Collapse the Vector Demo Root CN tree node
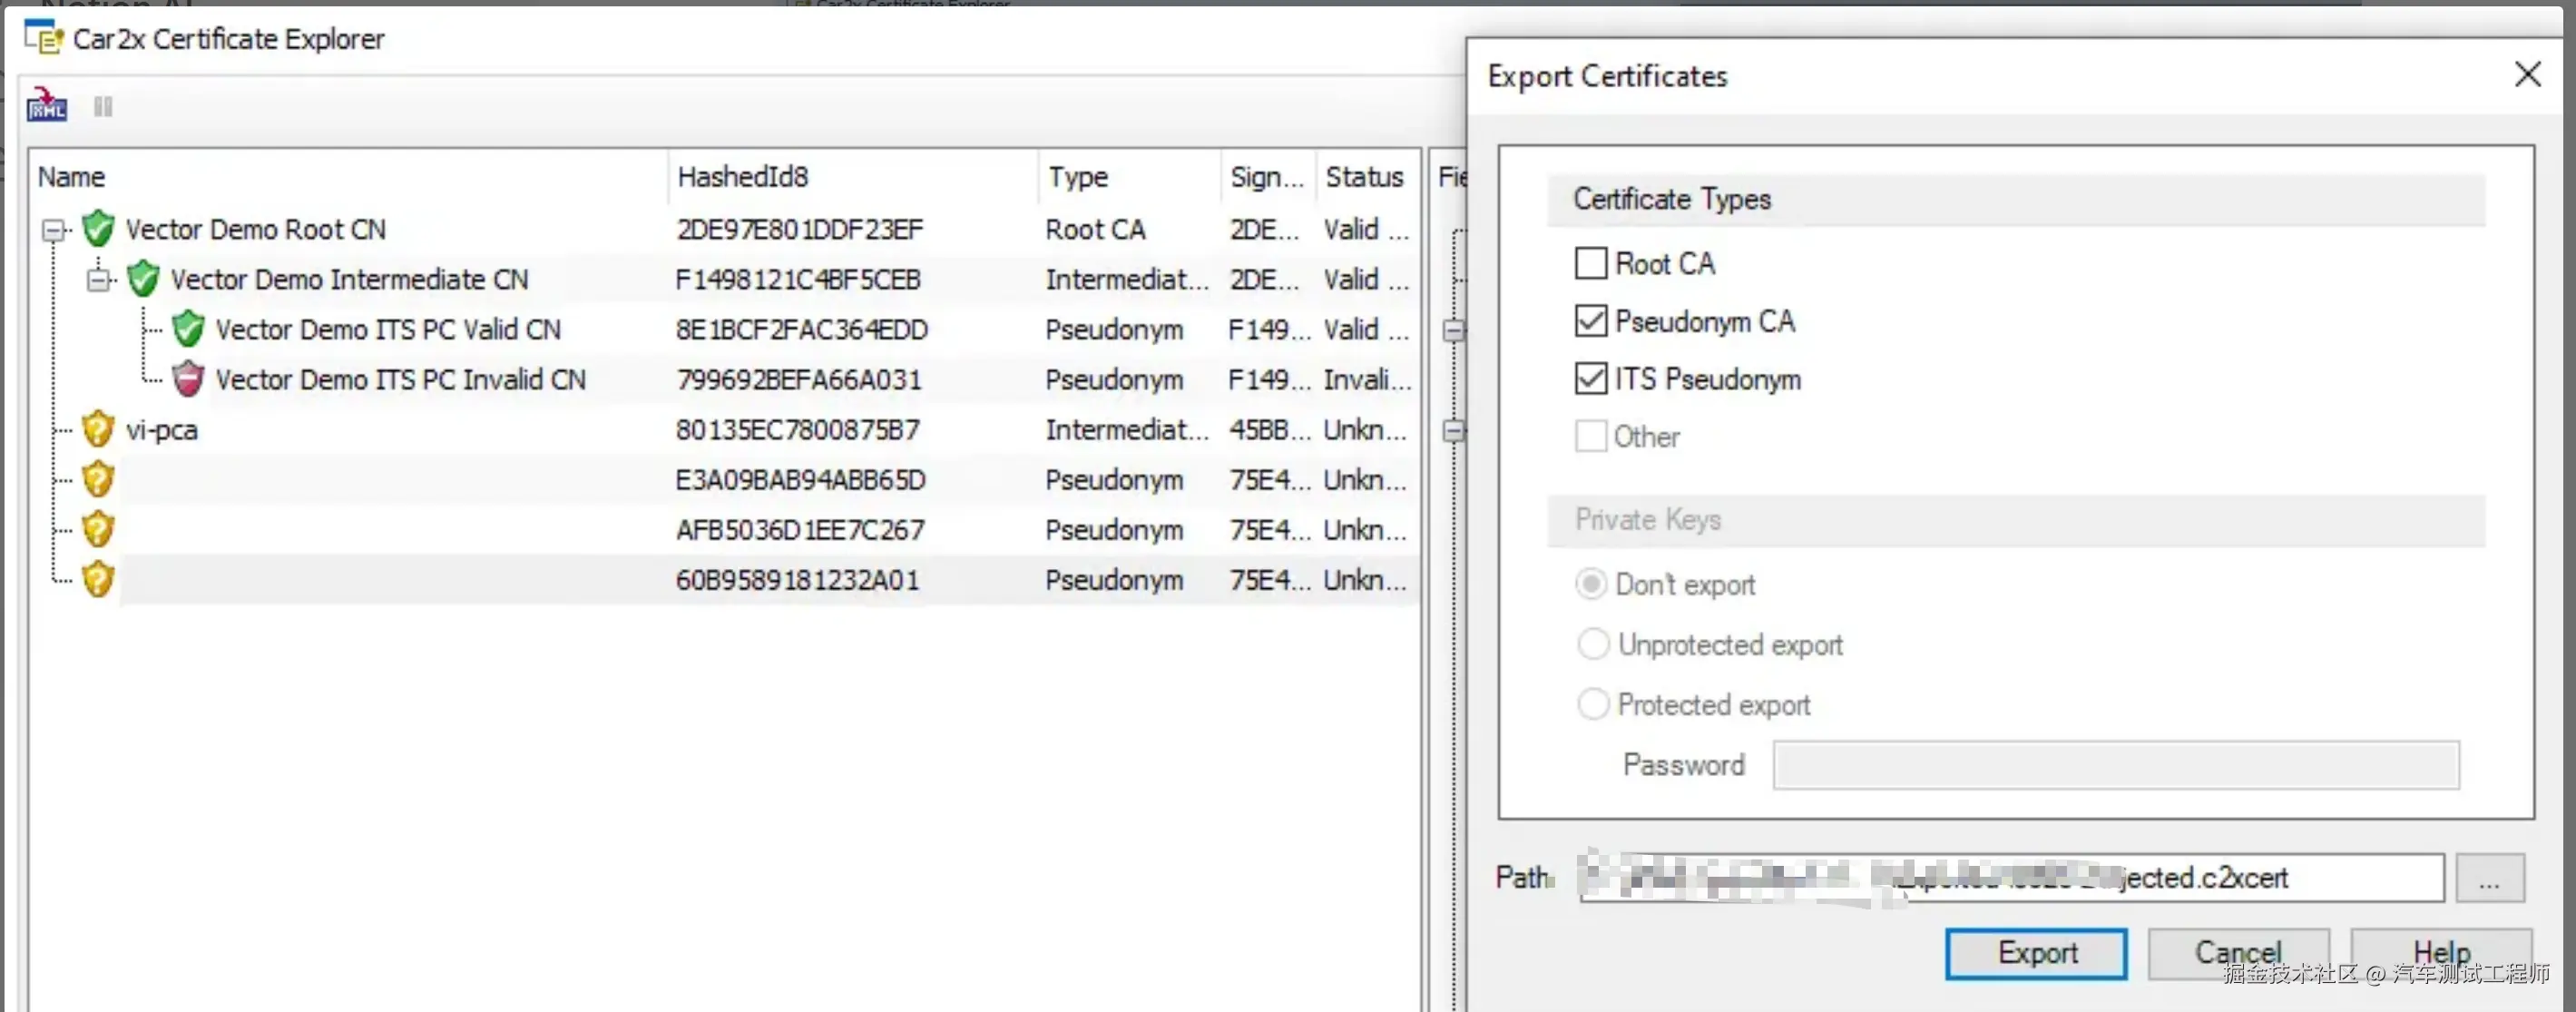Viewport: 2576px width, 1012px height. click(x=53, y=231)
